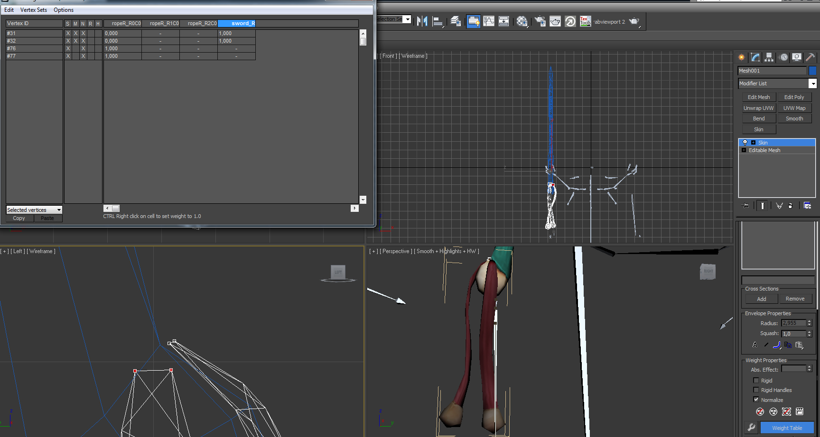Click the Unwrap UVW modifier button
This screenshot has width=820, height=437.
tap(758, 108)
